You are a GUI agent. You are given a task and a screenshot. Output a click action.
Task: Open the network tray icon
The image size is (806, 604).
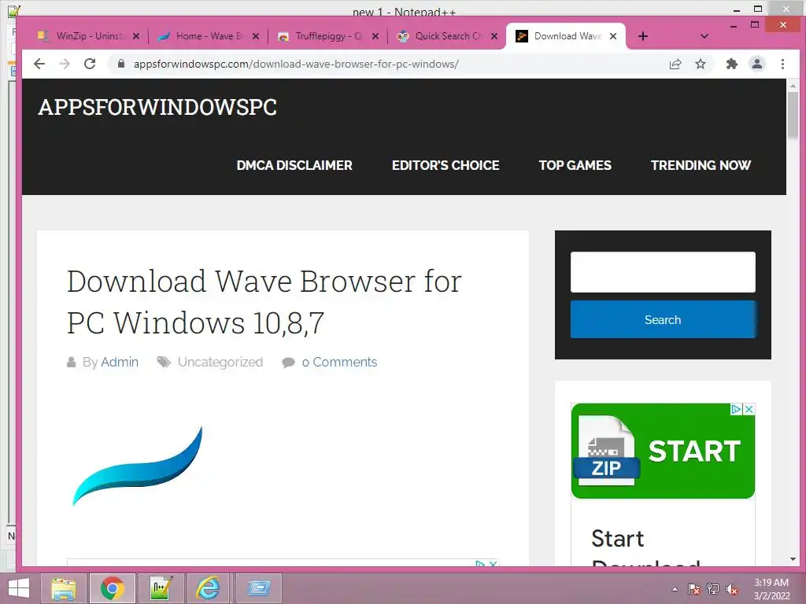[x=712, y=589]
